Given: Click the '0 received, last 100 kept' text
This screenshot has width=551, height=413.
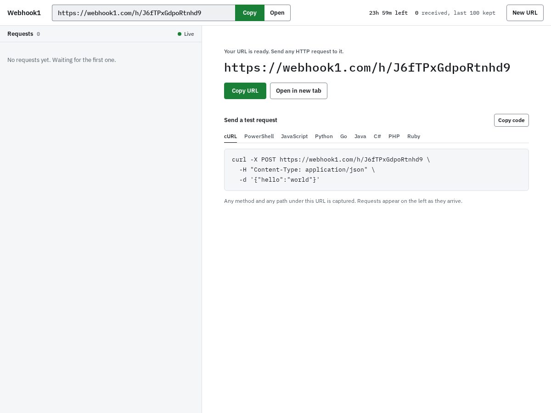Looking at the screenshot, I should pyautogui.click(x=455, y=13).
